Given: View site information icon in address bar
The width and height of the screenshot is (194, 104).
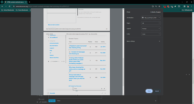Looking at the screenshot, I should pos(14,6).
